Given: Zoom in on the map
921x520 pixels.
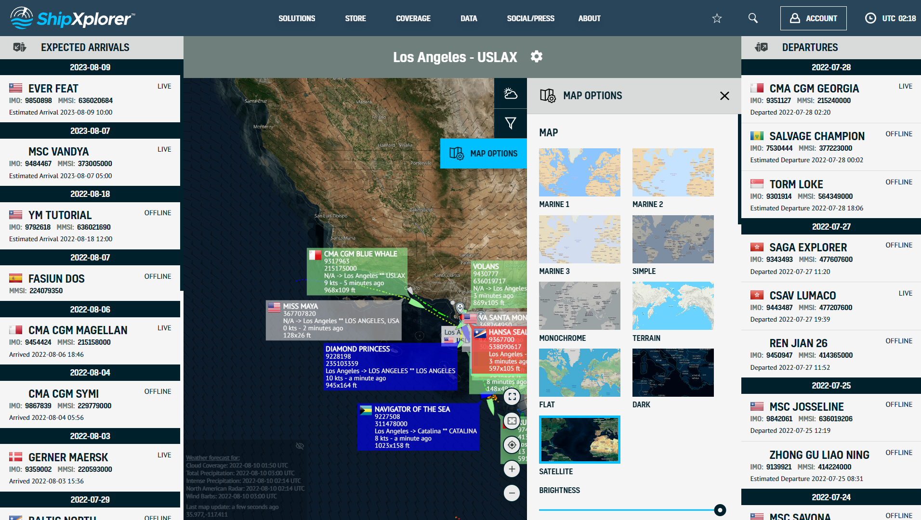Looking at the screenshot, I should 512,469.
